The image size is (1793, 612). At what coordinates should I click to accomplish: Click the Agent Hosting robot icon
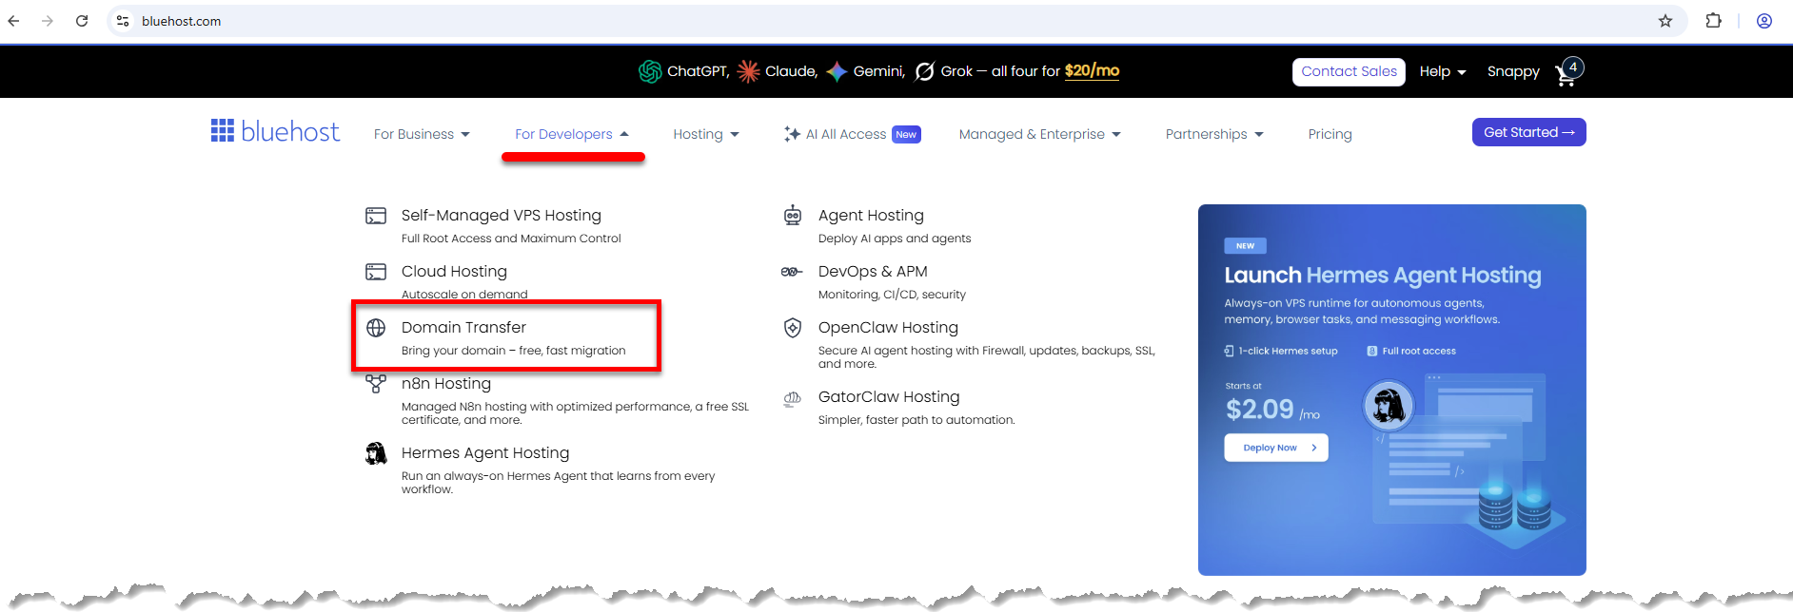793,216
